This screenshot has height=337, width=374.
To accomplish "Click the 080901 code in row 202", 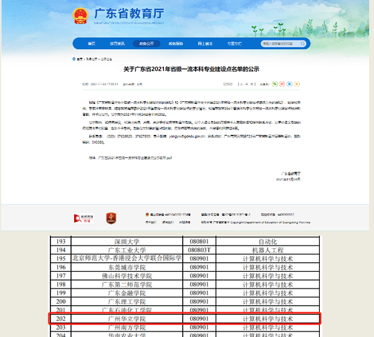I will point(199,319).
